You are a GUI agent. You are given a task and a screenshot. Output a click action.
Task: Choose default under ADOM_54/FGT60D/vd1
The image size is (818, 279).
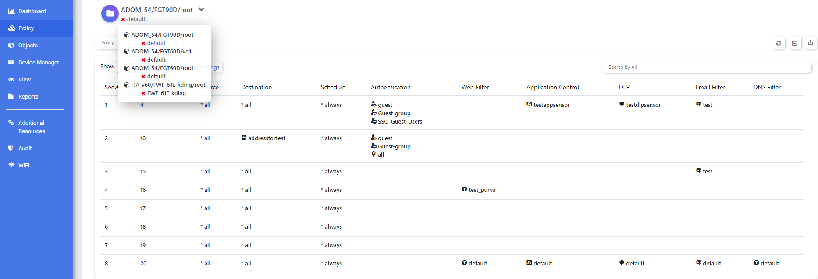coord(156,60)
